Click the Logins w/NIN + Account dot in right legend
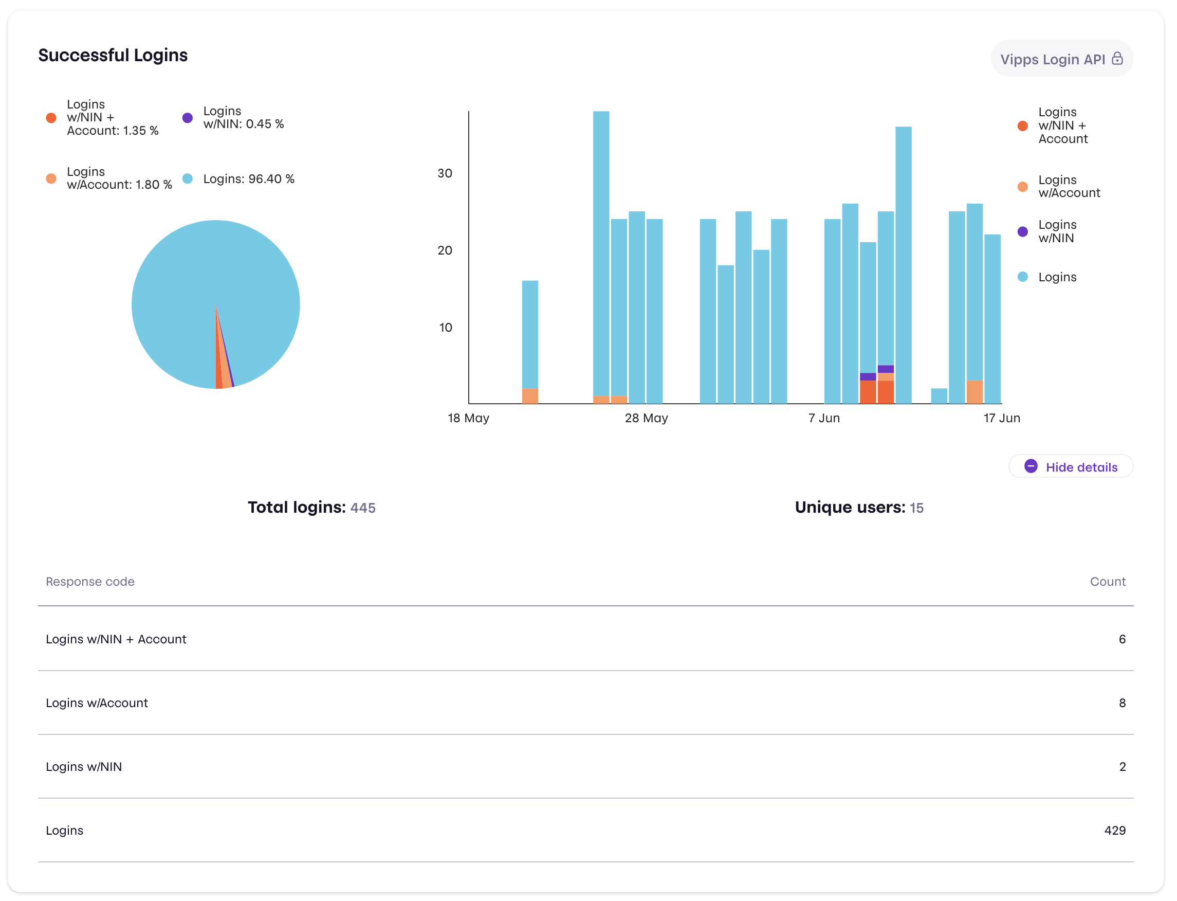The width and height of the screenshot is (1177, 901). click(x=1023, y=127)
